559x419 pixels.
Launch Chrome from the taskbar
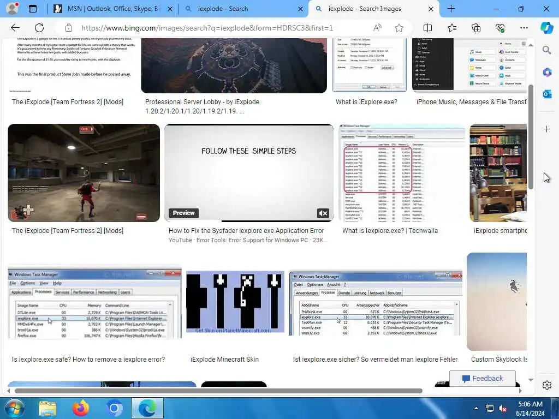[x=114, y=408]
